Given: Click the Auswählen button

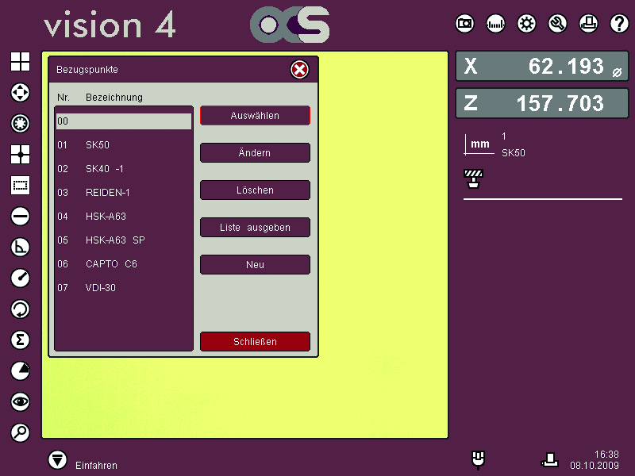Looking at the screenshot, I should click(x=255, y=116).
